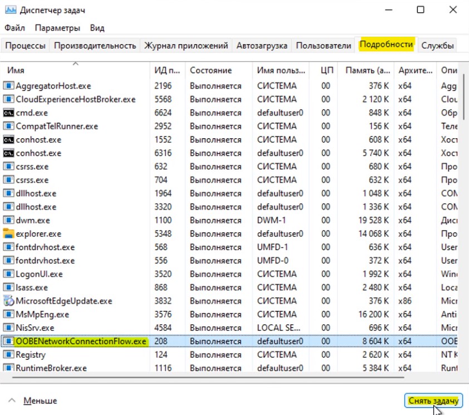Click the explorer.exe folder icon

8,233
